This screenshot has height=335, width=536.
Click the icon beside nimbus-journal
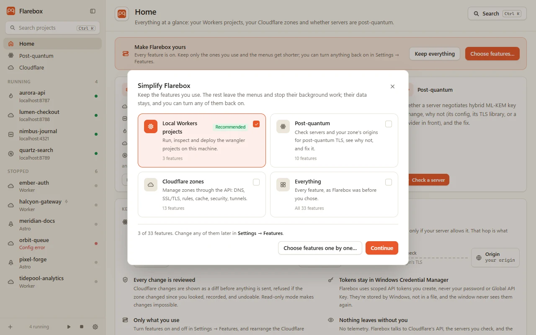click(11, 134)
